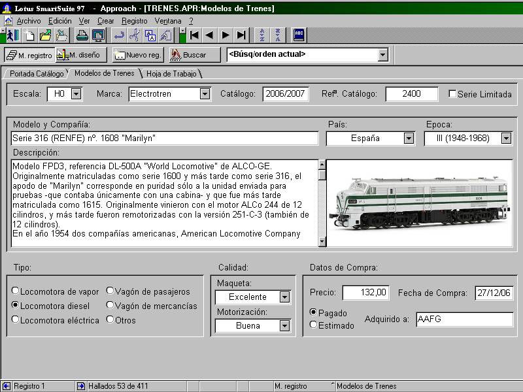This screenshot has width=523, height=392.
Task: Click the status bar next-record arrow icon
Action: 80,386
